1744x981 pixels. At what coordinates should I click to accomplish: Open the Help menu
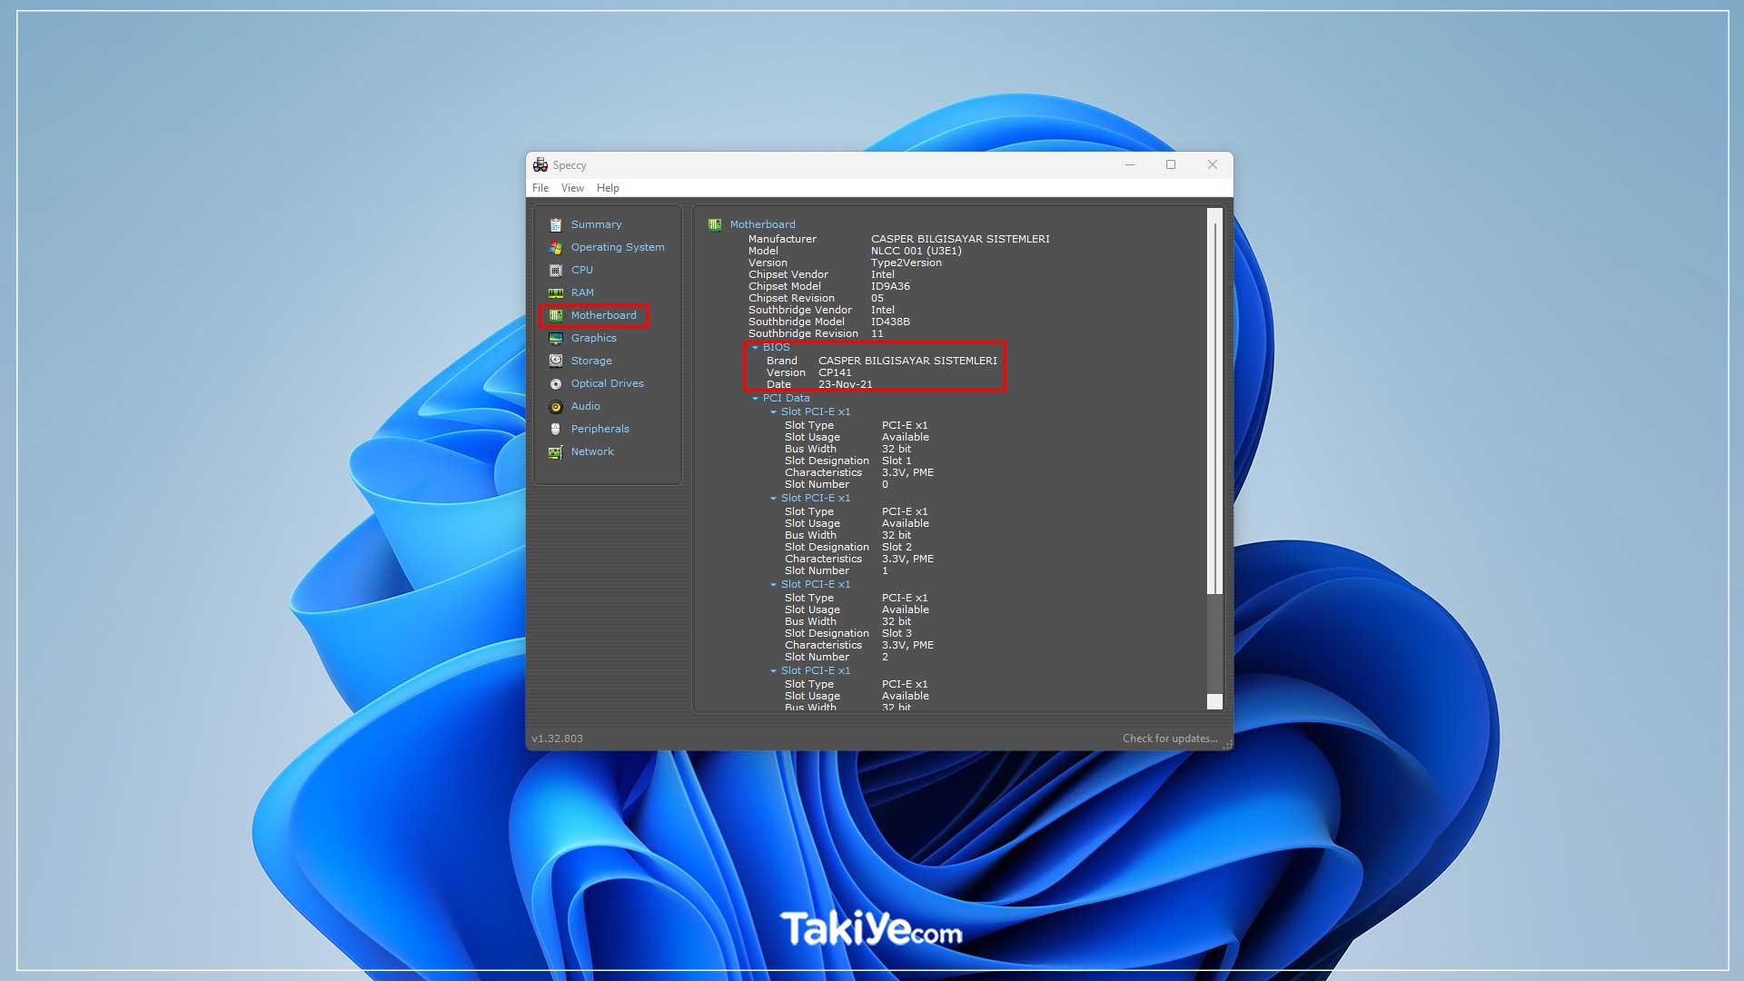tap(608, 188)
